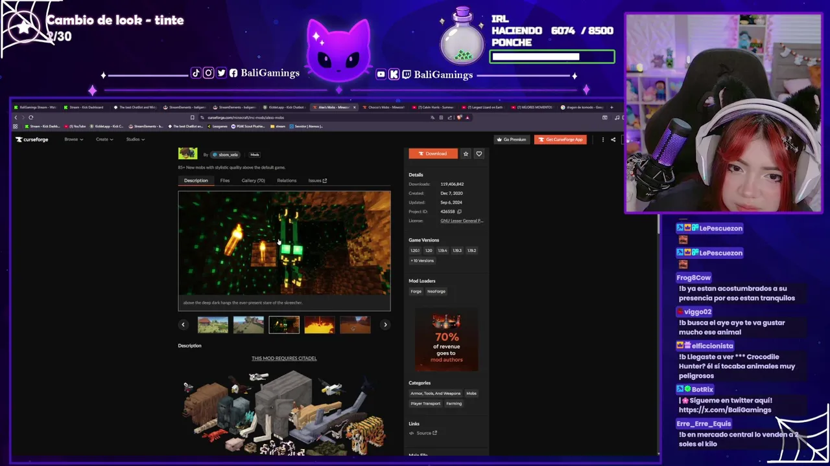Click Go Premium button
This screenshot has width=830, height=466.
pos(512,140)
